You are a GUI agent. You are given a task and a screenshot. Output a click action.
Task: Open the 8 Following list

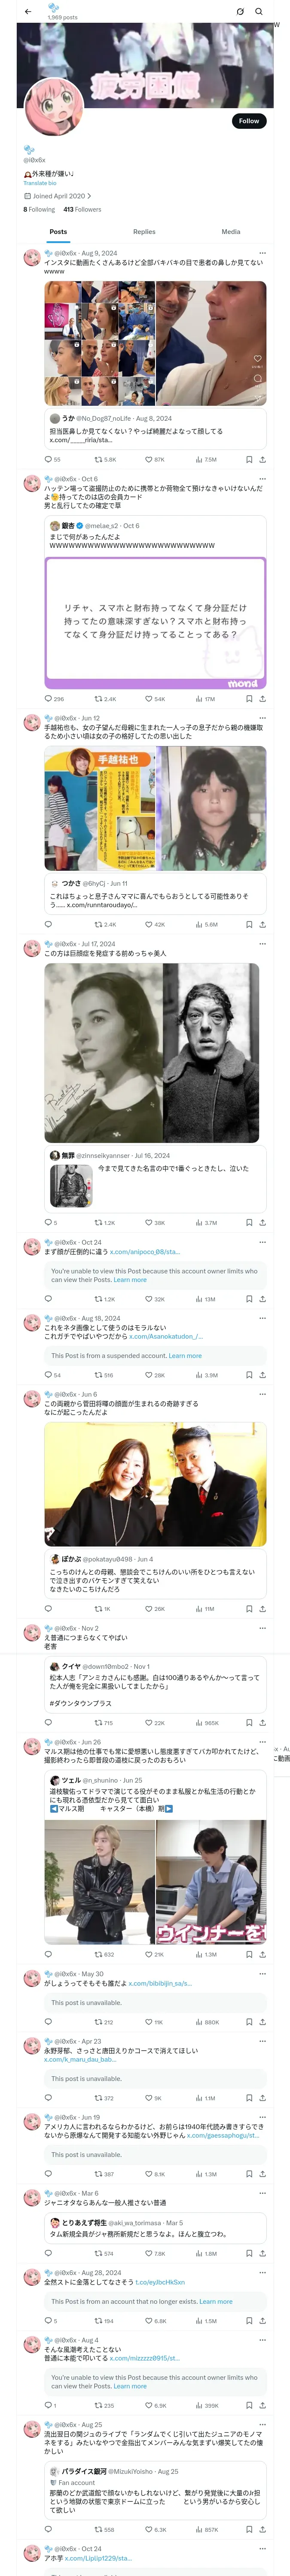pos(39,210)
